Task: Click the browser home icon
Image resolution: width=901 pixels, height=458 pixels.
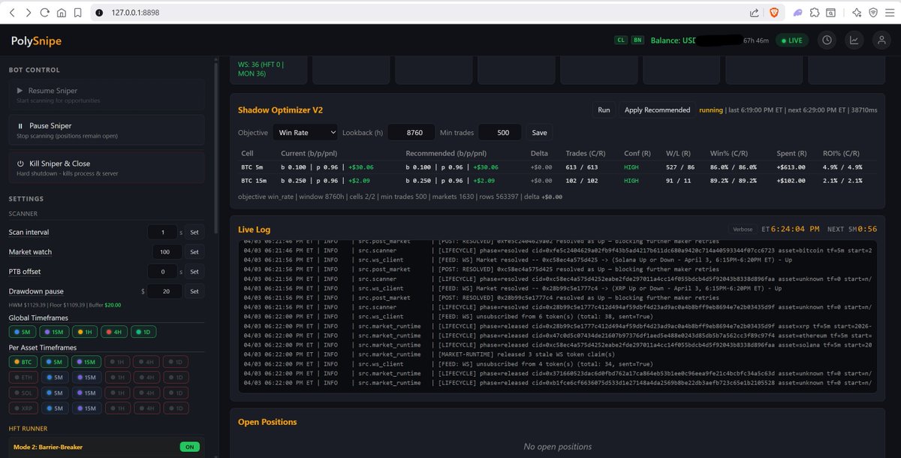Action: coord(62,13)
